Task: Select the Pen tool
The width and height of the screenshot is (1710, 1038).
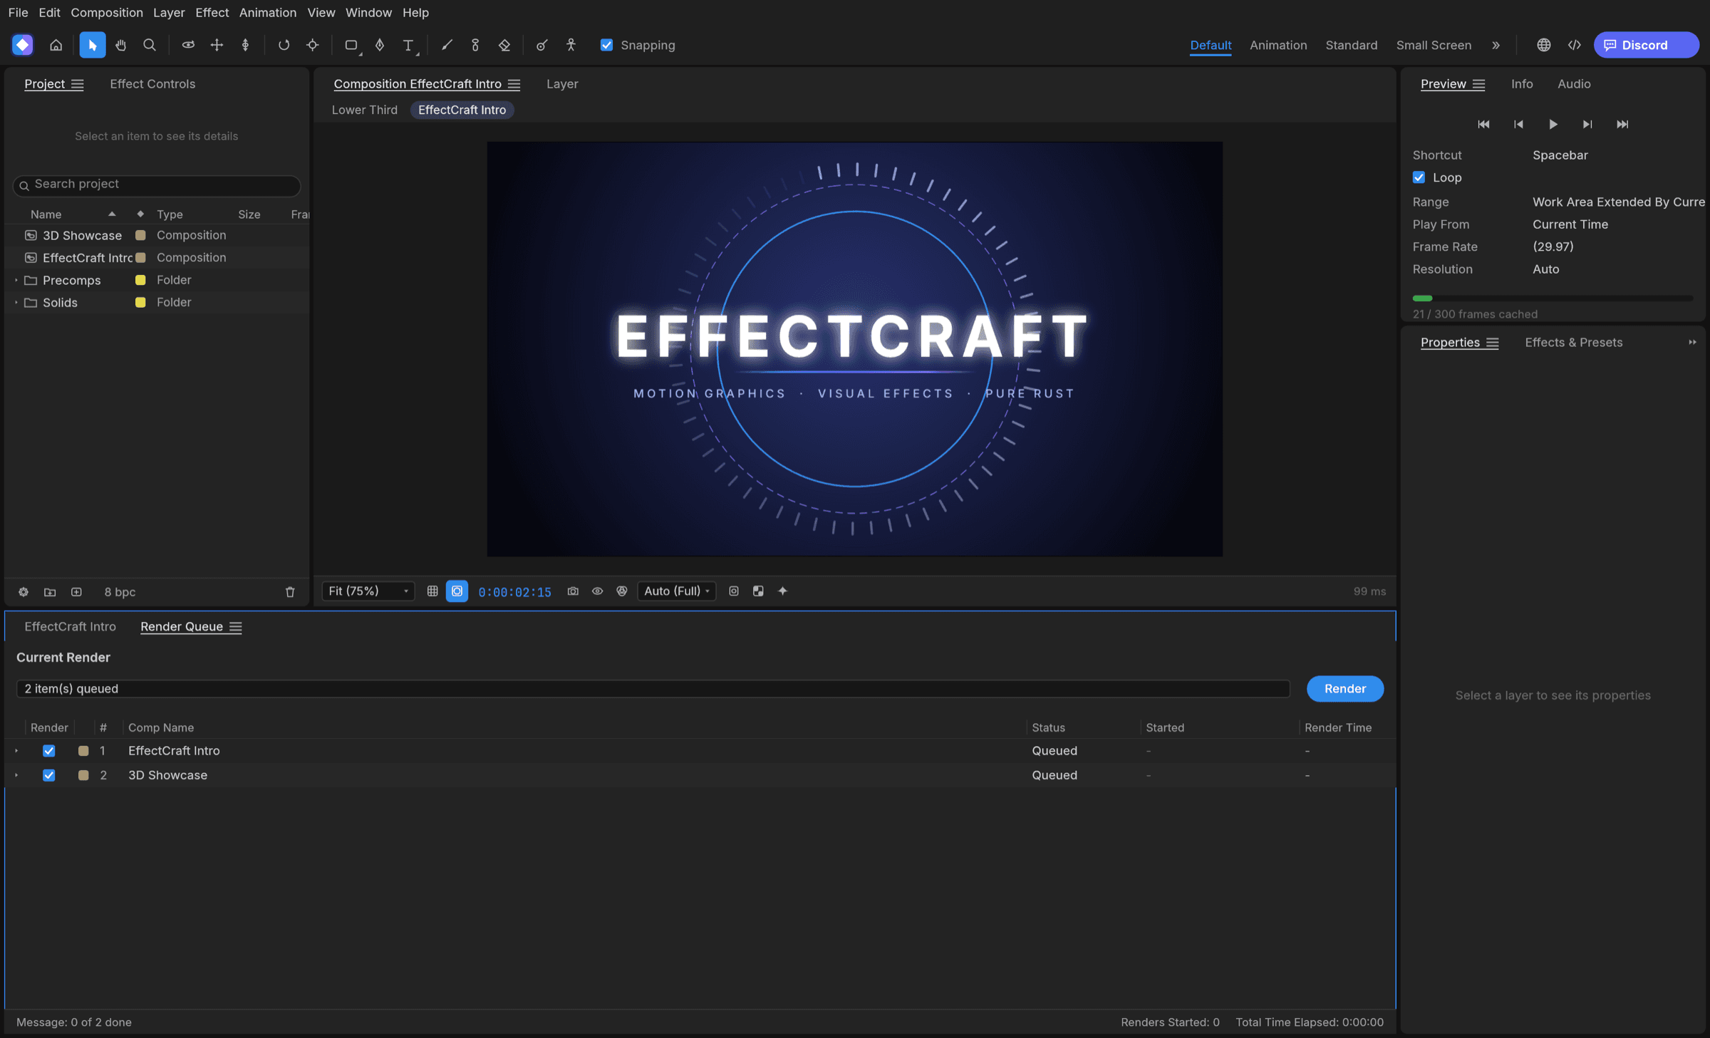Action: 380,45
